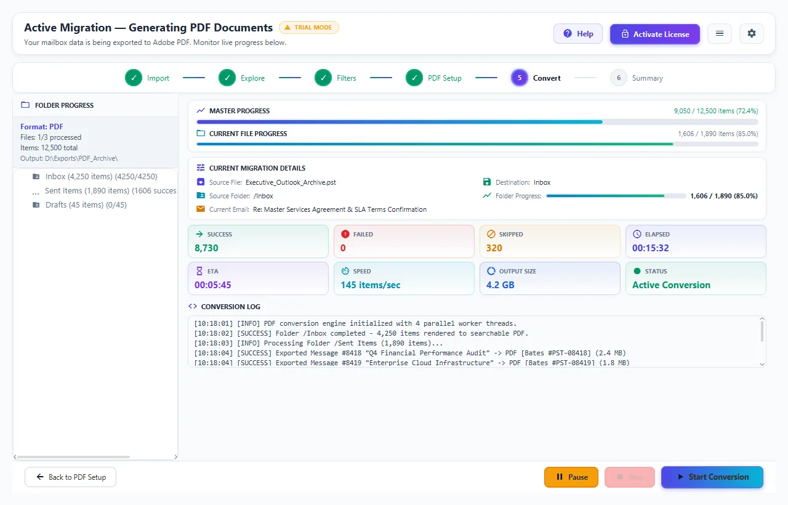The width and height of the screenshot is (788, 505).
Task: Jump to the Summary step
Action: pyautogui.click(x=637, y=78)
